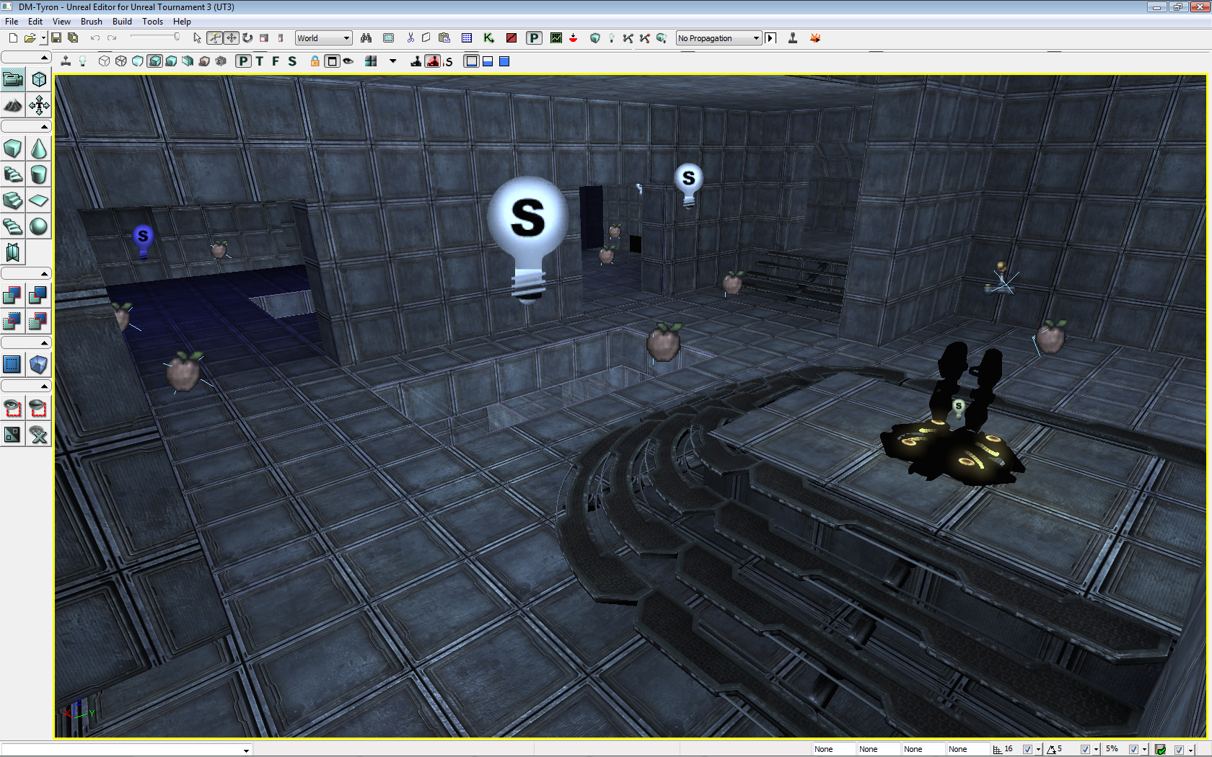Open the Help menu

coord(182,22)
